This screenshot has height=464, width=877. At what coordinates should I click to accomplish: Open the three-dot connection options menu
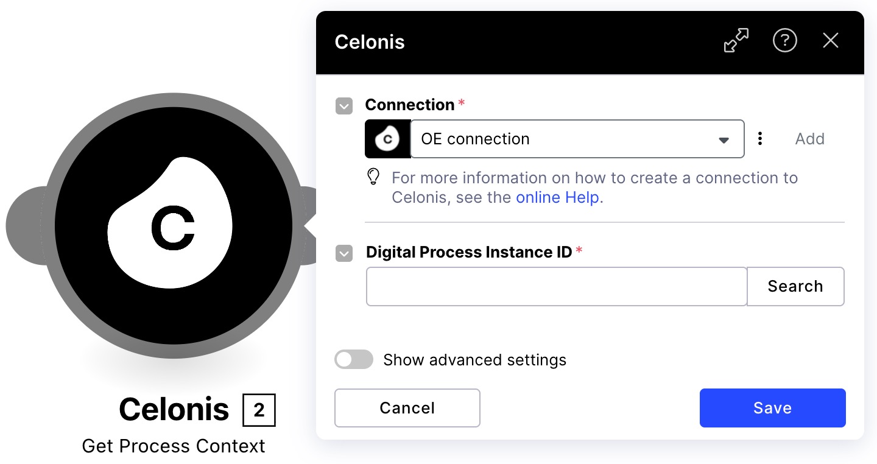click(x=760, y=139)
